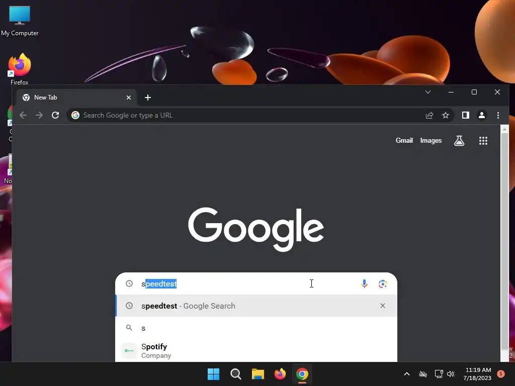
Task: Launch Firefox from the taskbar
Action: (x=280, y=374)
